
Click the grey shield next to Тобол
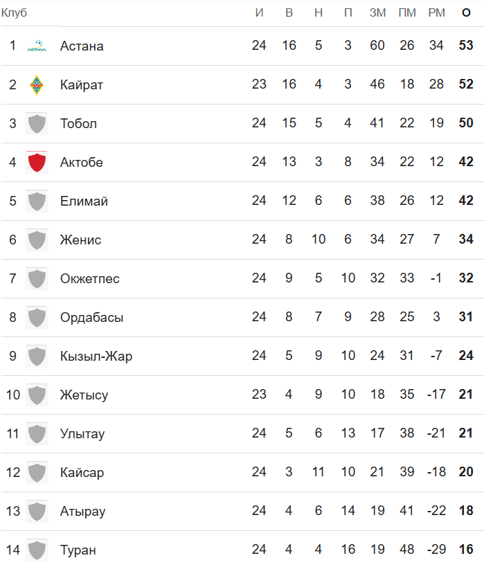click(37, 124)
